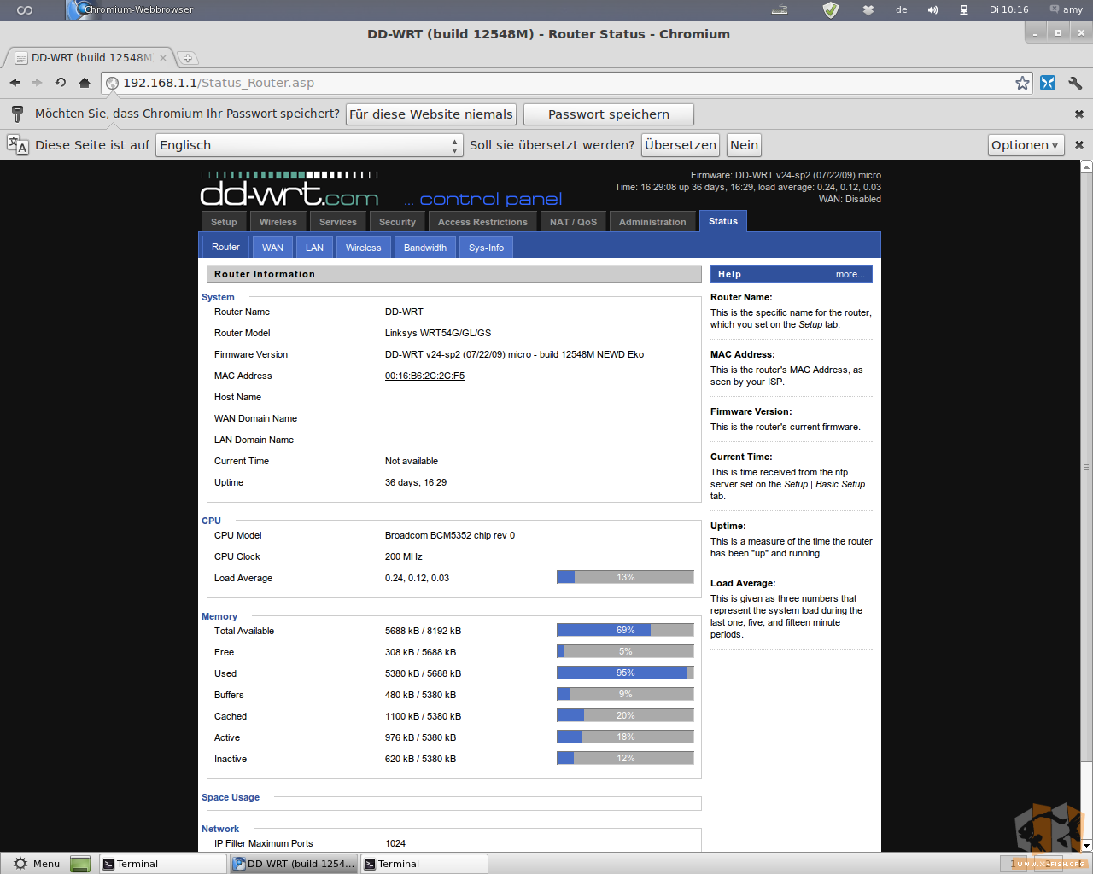
Task: Select the WAN sub-tab
Action: 272,248
